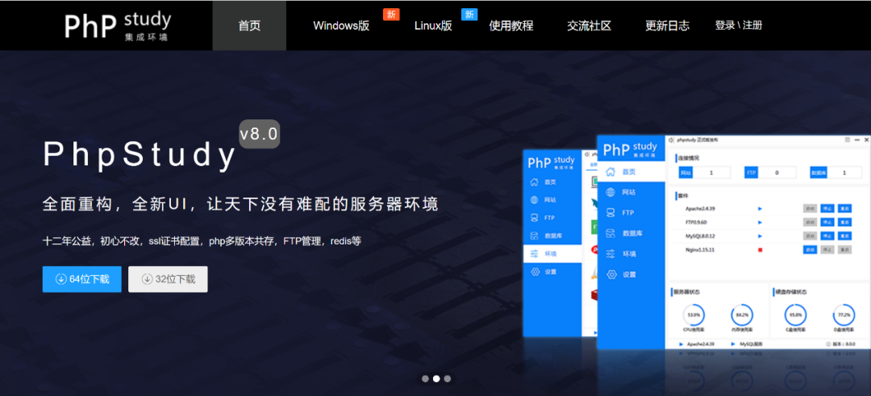
Task: Click the Nginx1.15.11 name in 套件 list
Action: [701, 250]
